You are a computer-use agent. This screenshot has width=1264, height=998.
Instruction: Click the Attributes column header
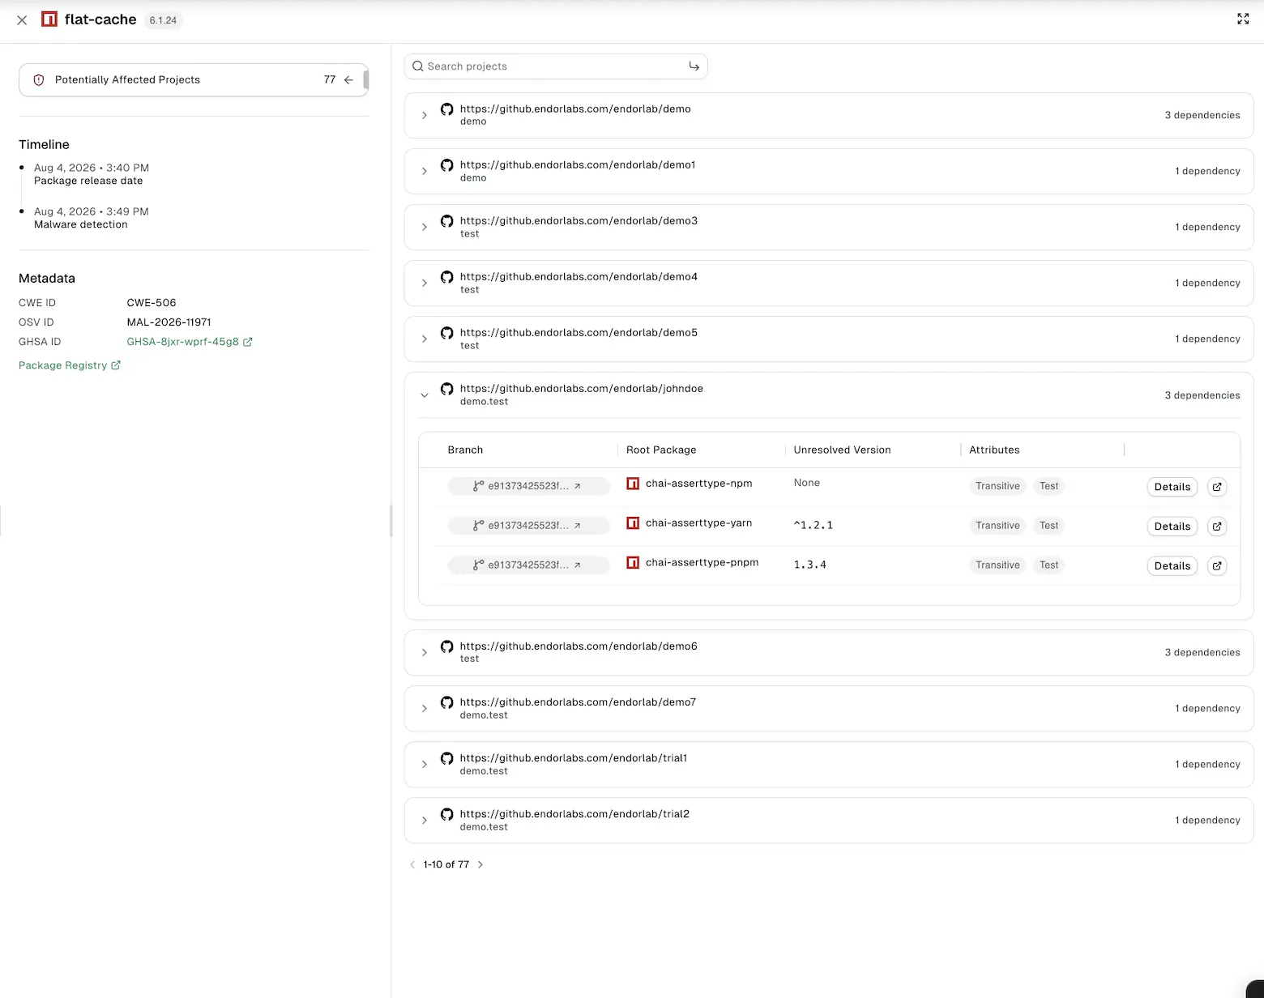pos(994,450)
